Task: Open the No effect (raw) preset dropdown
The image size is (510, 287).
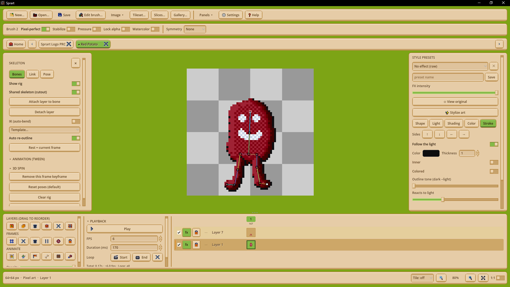Action: (450, 66)
